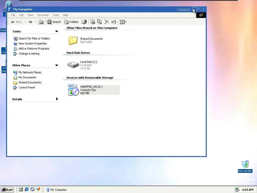Screen dimensions: 257x193
Task: Select the Shared Documents folder icon
Action: pyautogui.click(x=73, y=40)
